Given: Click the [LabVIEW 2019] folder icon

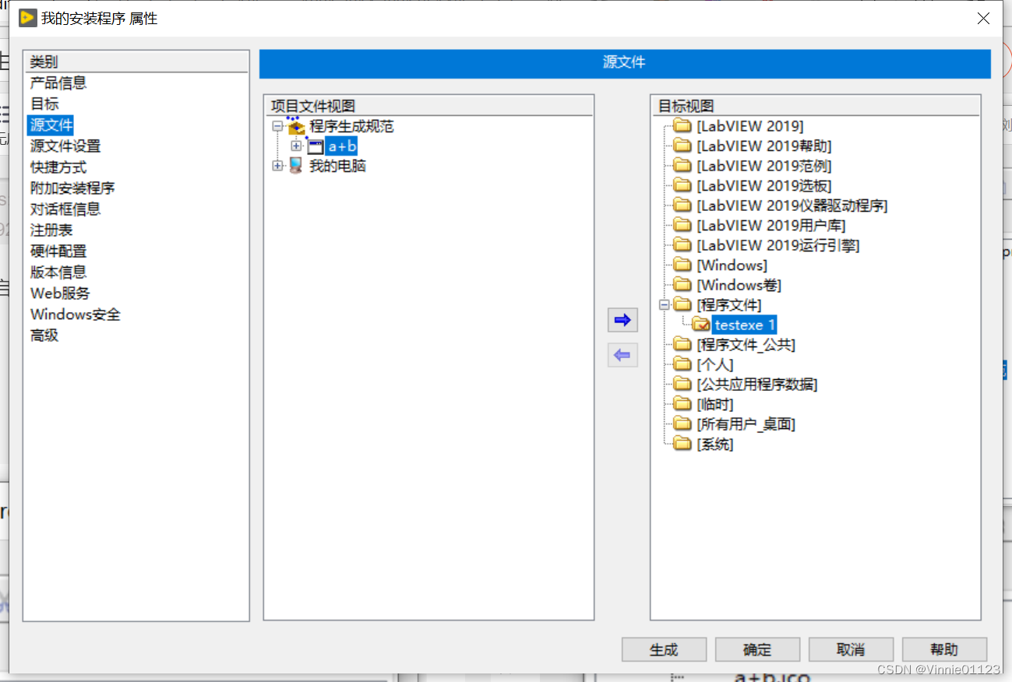Looking at the screenshot, I should (682, 125).
